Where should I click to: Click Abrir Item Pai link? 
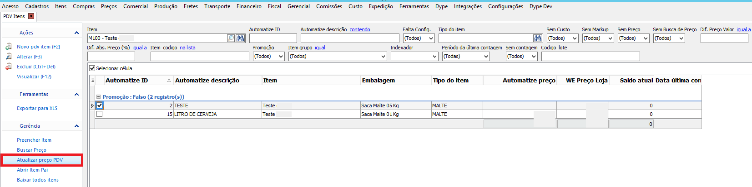click(32, 170)
